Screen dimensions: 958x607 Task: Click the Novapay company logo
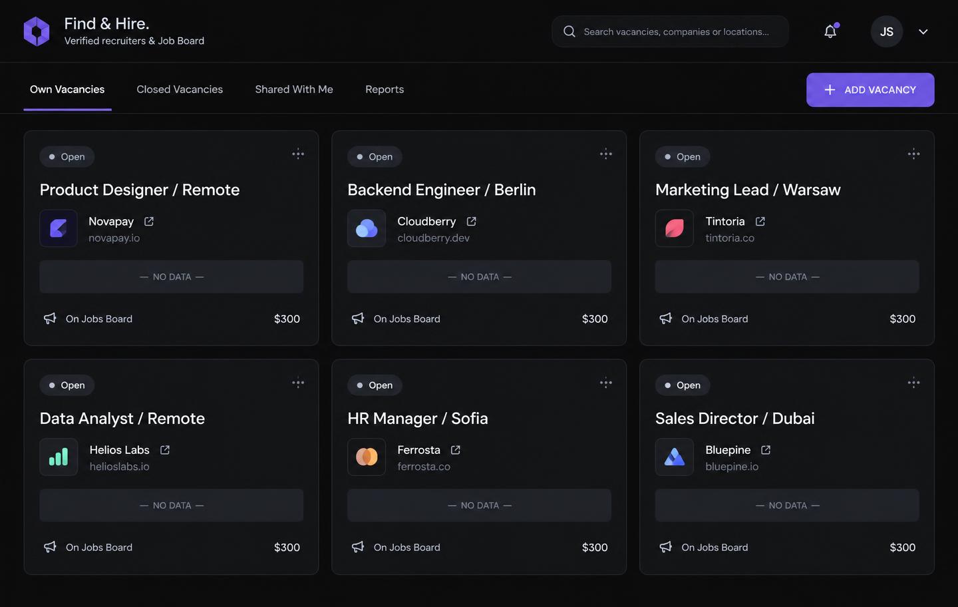[59, 228]
